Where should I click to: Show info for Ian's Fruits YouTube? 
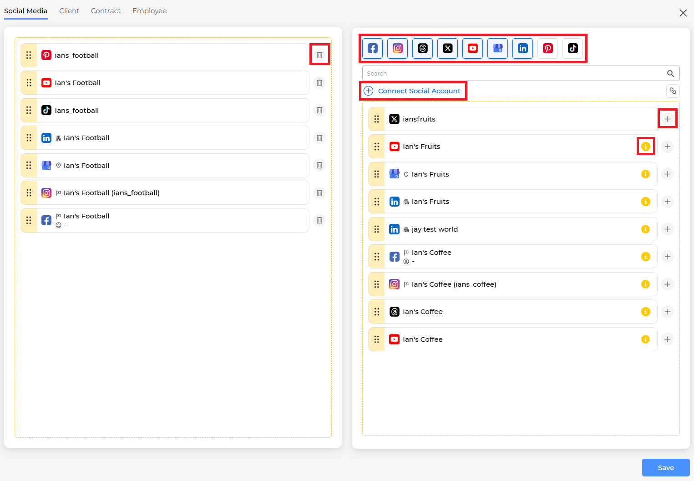pos(646,147)
